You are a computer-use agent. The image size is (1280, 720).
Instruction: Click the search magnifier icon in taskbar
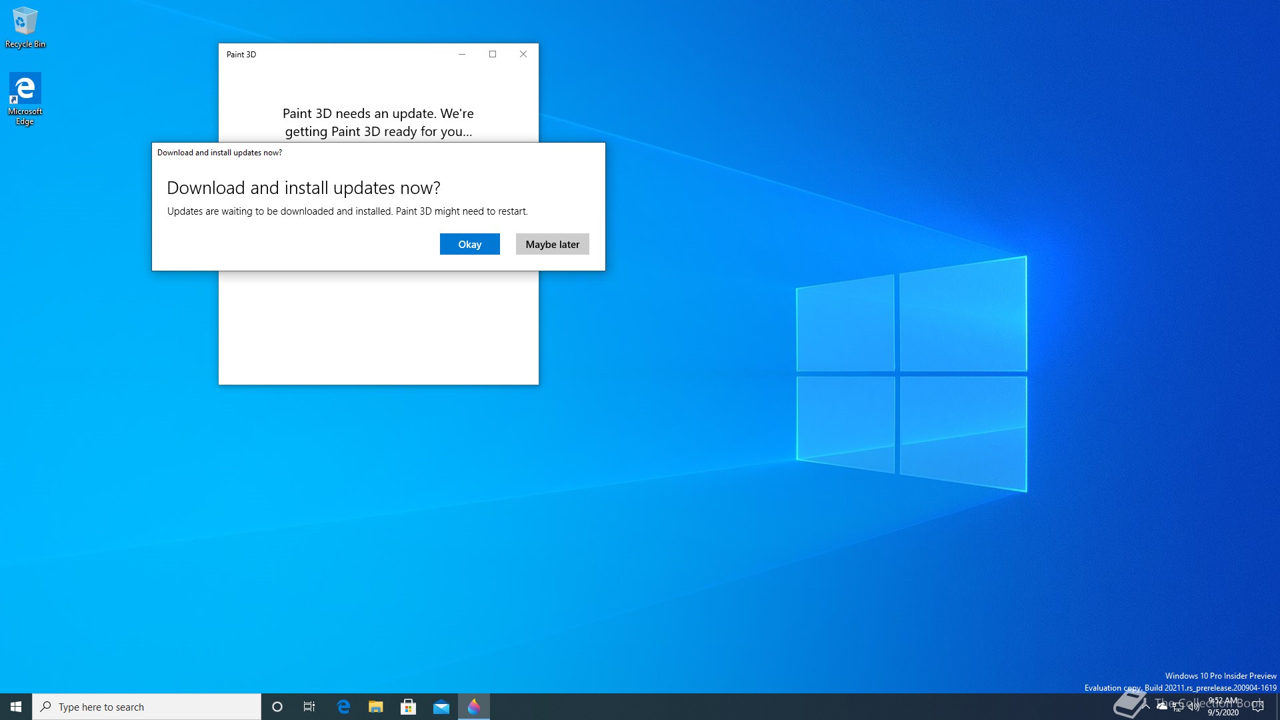click(x=45, y=707)
